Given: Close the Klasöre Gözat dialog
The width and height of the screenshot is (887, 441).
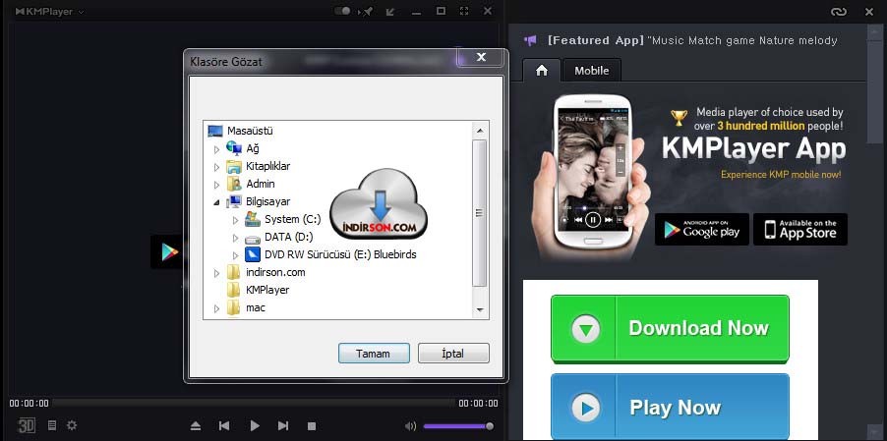Looking at the screenshot, I should tap(482, 56).
